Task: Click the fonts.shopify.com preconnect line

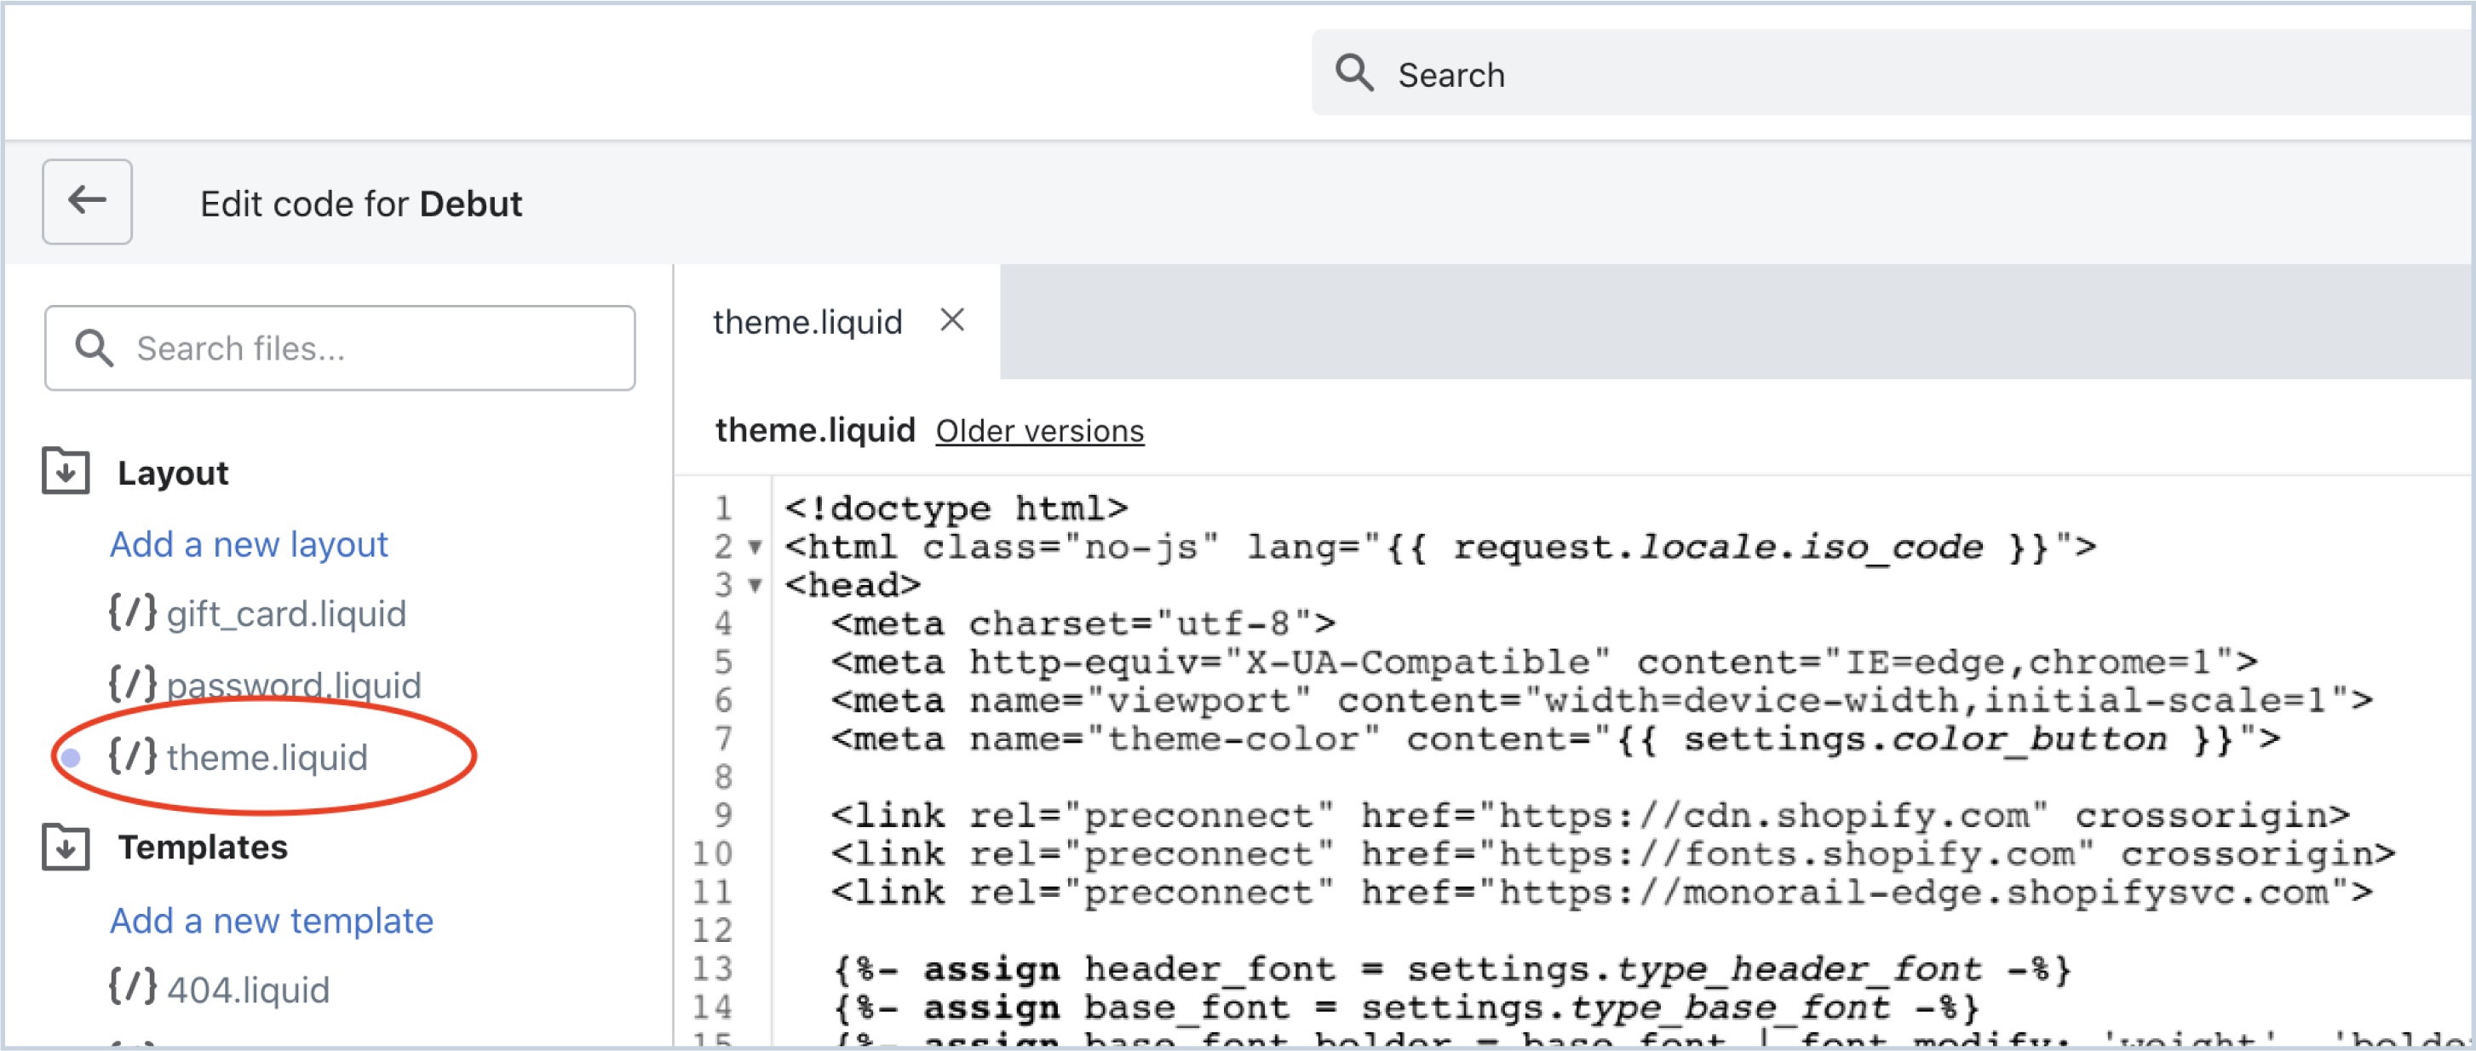Action: coord(1613,854)
